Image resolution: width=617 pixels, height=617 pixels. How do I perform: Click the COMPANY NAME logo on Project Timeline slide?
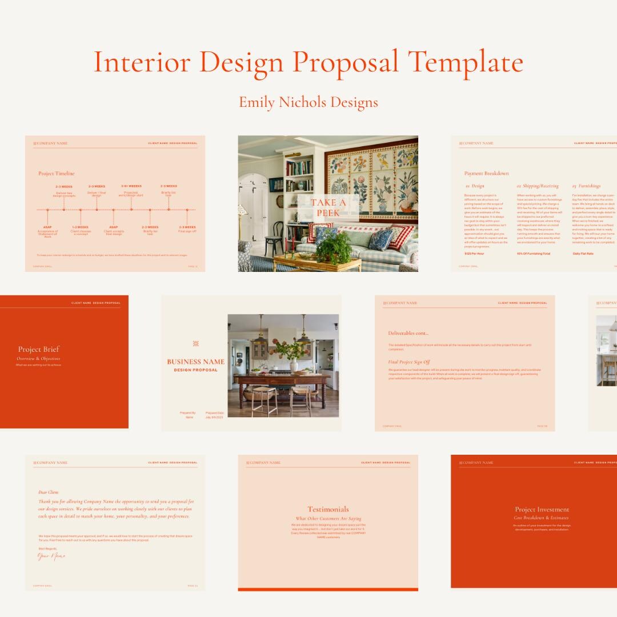pos(51,143)
